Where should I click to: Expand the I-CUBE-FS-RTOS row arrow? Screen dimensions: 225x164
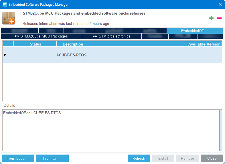[5, 55]
